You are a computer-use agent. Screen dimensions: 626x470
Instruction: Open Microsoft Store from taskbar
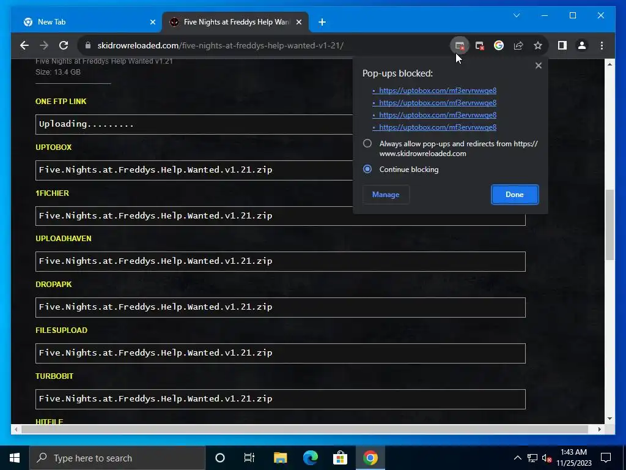click(x=340, y=458)
